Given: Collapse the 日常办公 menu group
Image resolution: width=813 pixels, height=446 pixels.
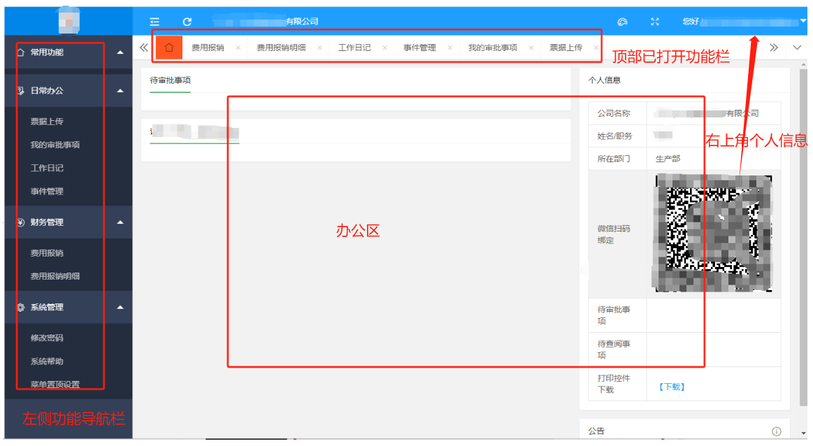Looking at the screenshot, I should pyautogui.click(x=120, y=91).
